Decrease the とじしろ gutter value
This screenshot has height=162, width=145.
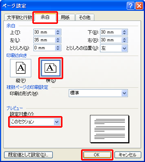(58, 49)
